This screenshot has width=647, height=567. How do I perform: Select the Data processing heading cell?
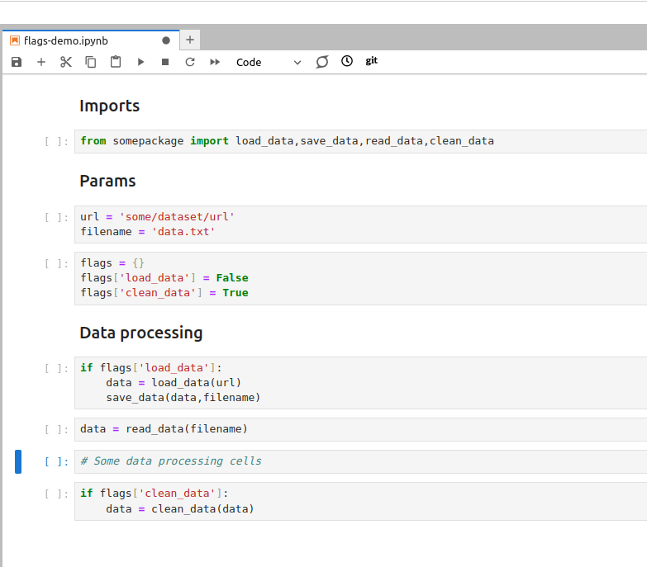(x=141, y=333)
